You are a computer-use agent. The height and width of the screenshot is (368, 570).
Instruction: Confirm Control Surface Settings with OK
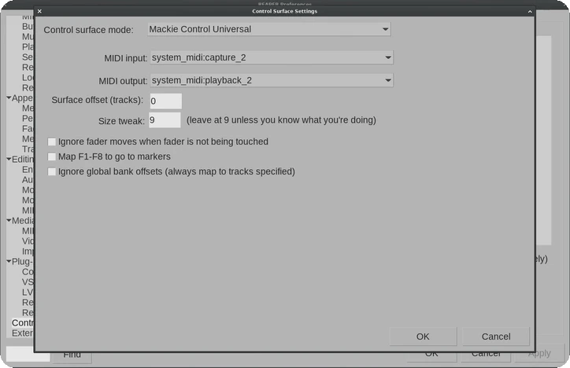(423, 337)
